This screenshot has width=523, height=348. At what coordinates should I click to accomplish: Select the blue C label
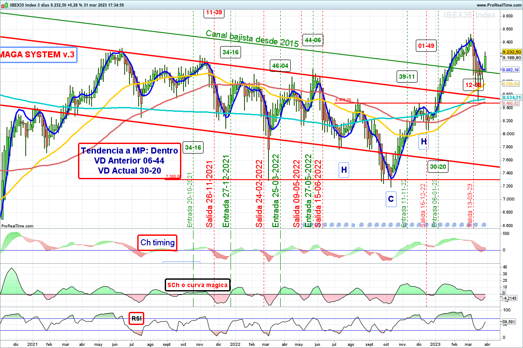tap(391, 199)
